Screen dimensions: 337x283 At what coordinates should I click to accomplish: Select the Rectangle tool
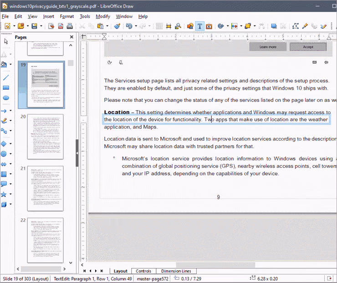6,88
